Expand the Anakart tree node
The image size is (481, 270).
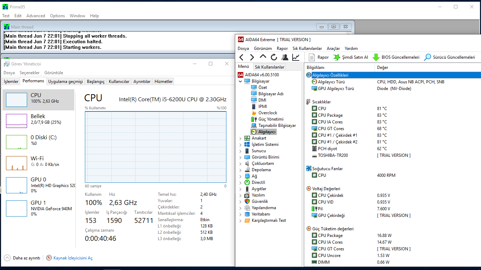pyautogui.click(x=241, y=139)
